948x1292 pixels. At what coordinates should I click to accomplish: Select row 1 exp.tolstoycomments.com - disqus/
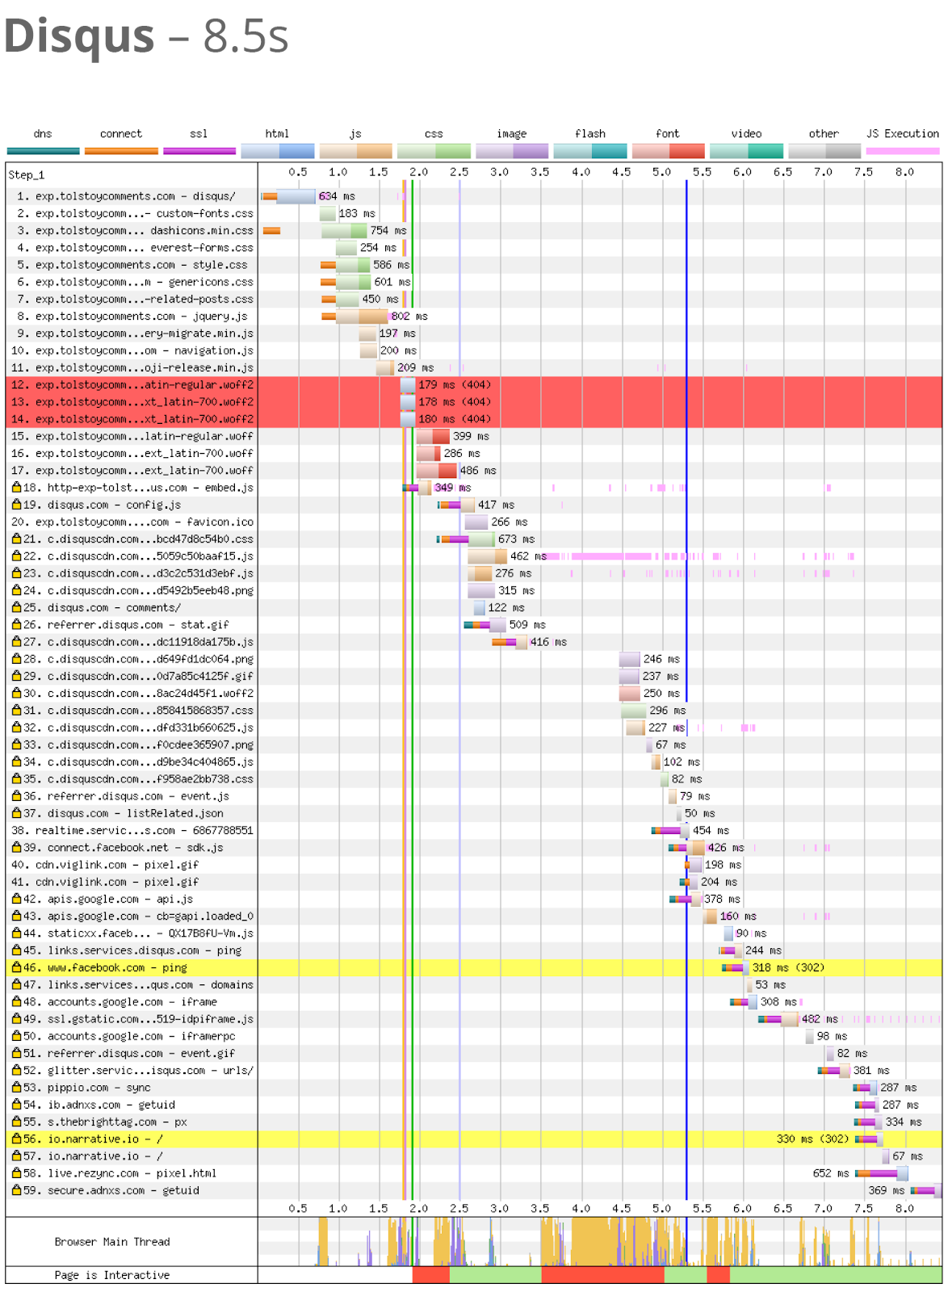(474, 196)
